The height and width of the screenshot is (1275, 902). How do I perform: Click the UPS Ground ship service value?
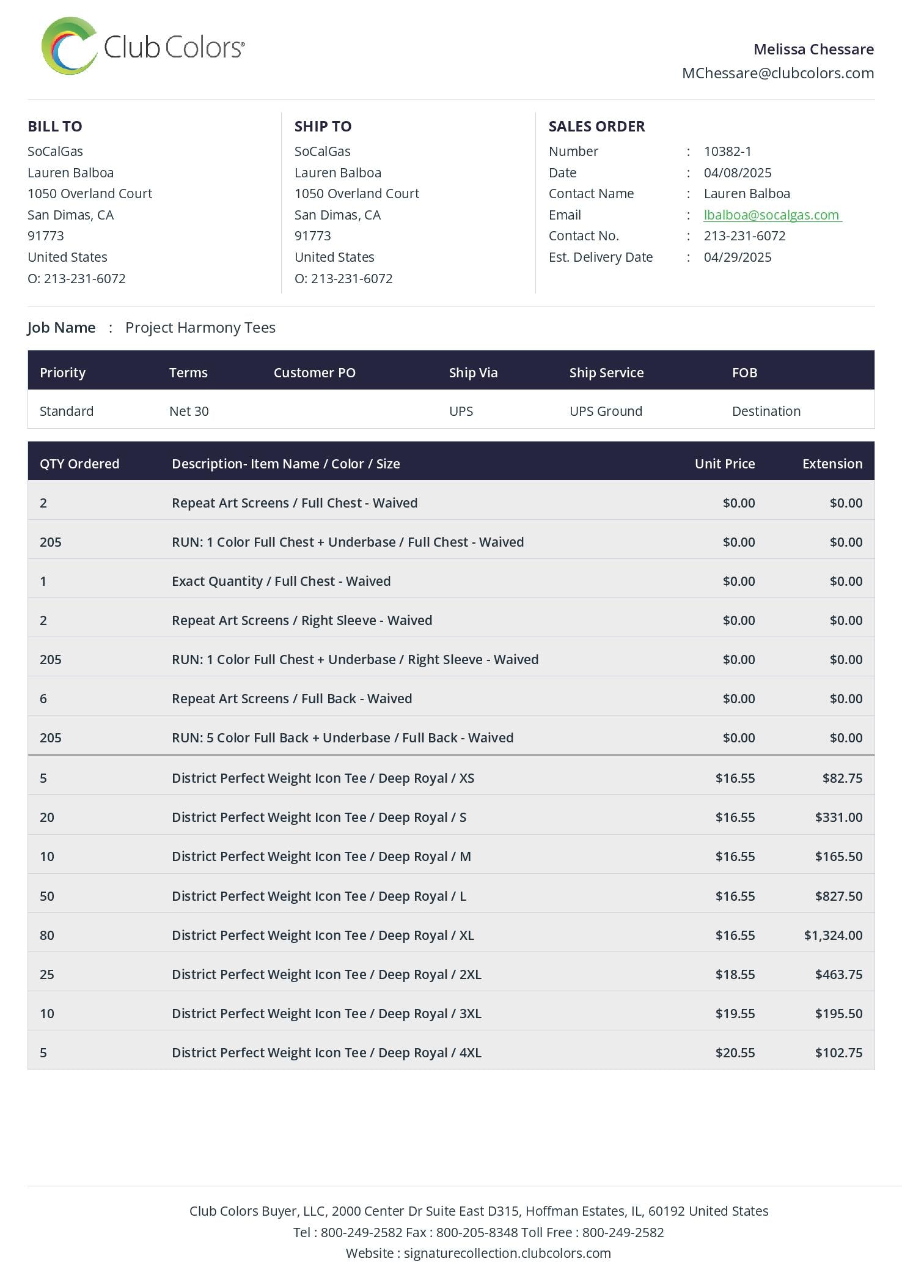click(606, 411)
